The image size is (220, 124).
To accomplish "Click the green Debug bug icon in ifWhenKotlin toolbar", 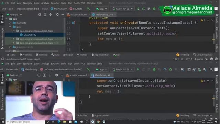I will click(154, 69).
